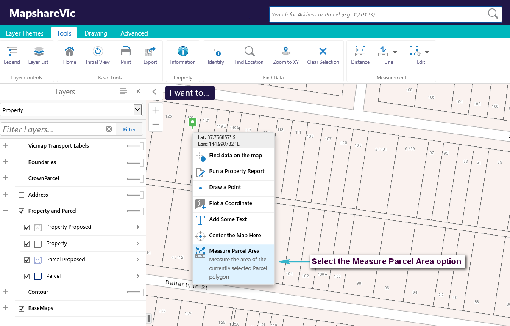Expand Boundaries layer group
The width and height of the screenshot is (510, 326).
tap(6, 162)
